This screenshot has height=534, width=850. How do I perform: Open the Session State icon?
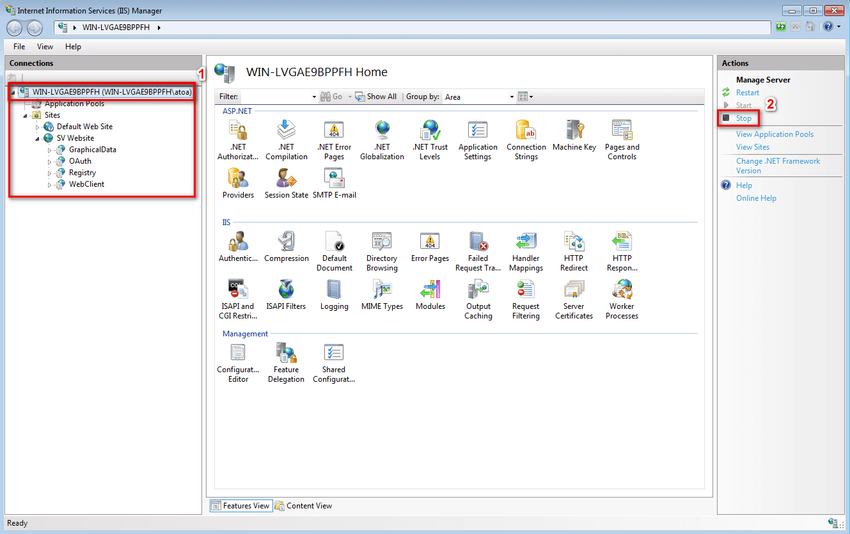coord(286,180)
